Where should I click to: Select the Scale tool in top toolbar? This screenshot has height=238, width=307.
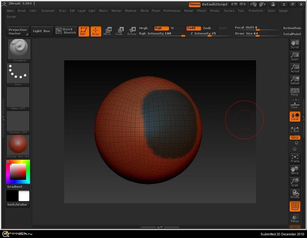[119, 31]
